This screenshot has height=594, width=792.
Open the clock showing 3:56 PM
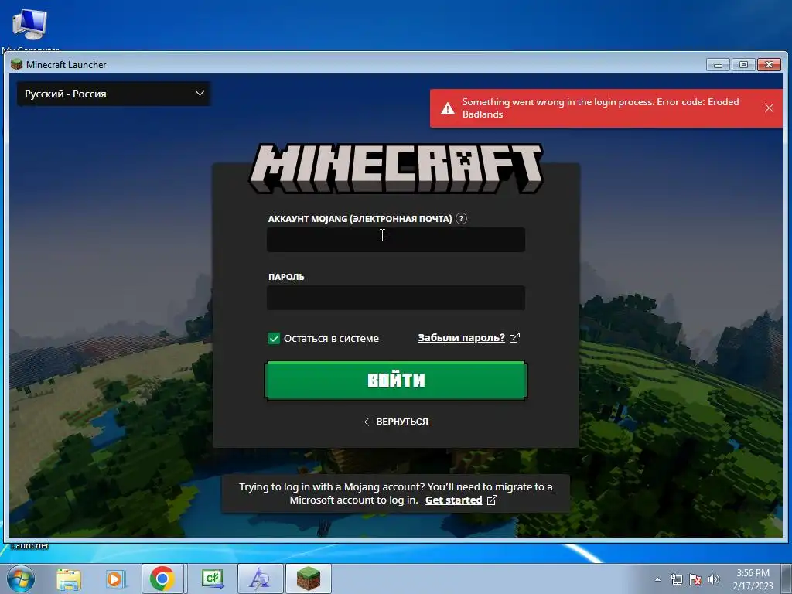pyautogui.click(x=753, y=579)
